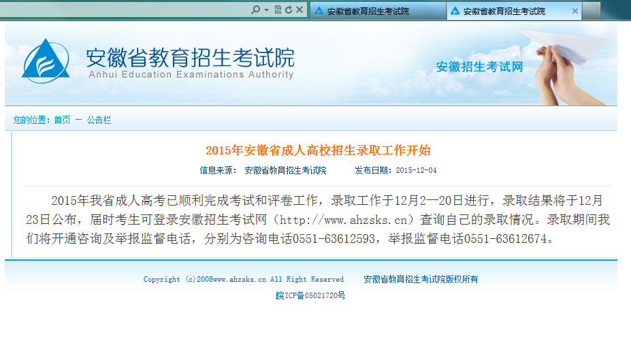Click the source name after 信息来源
Viewport: 631px width, 358px height.
tap(285, 171)
